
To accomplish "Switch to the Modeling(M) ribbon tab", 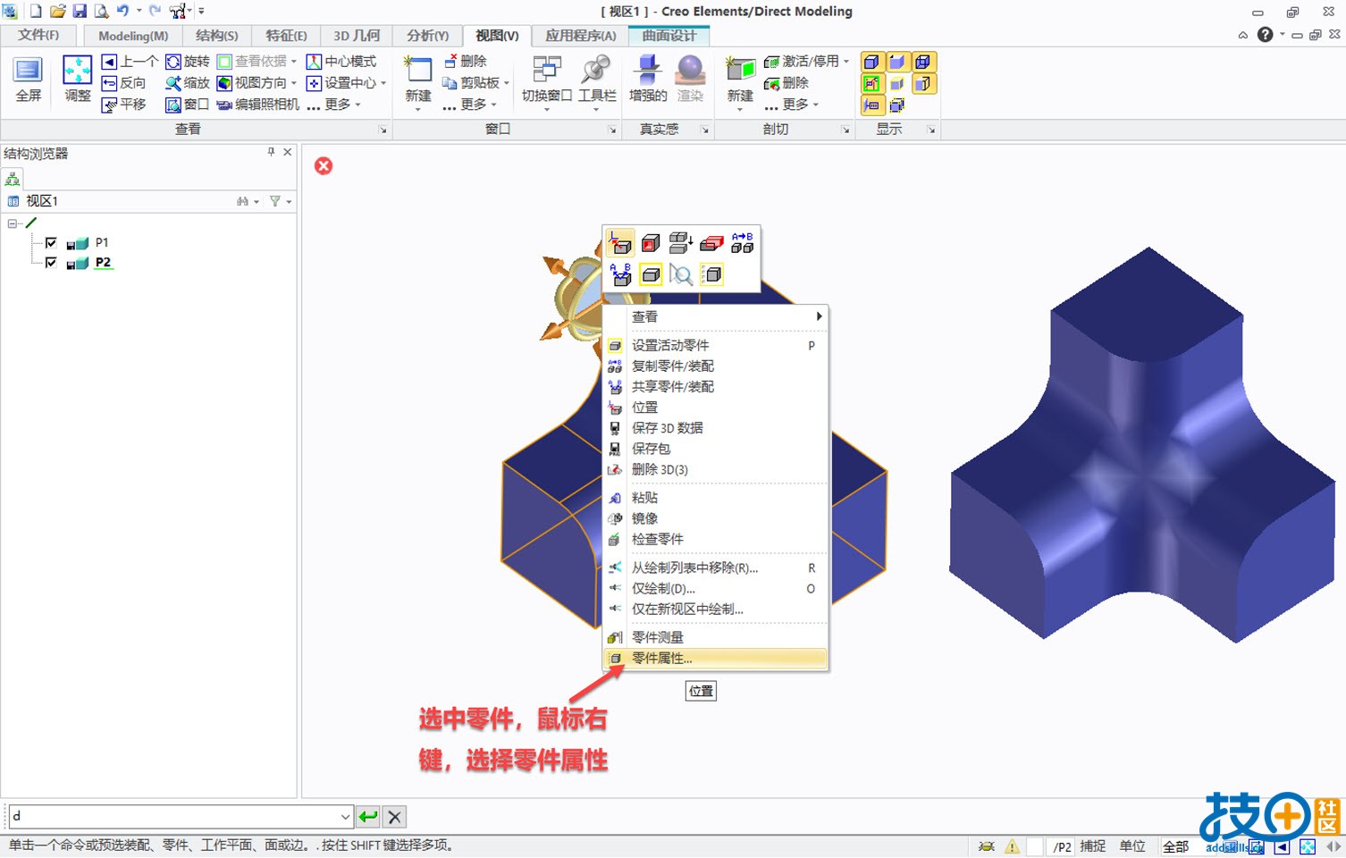I will (x=133, y=36).
